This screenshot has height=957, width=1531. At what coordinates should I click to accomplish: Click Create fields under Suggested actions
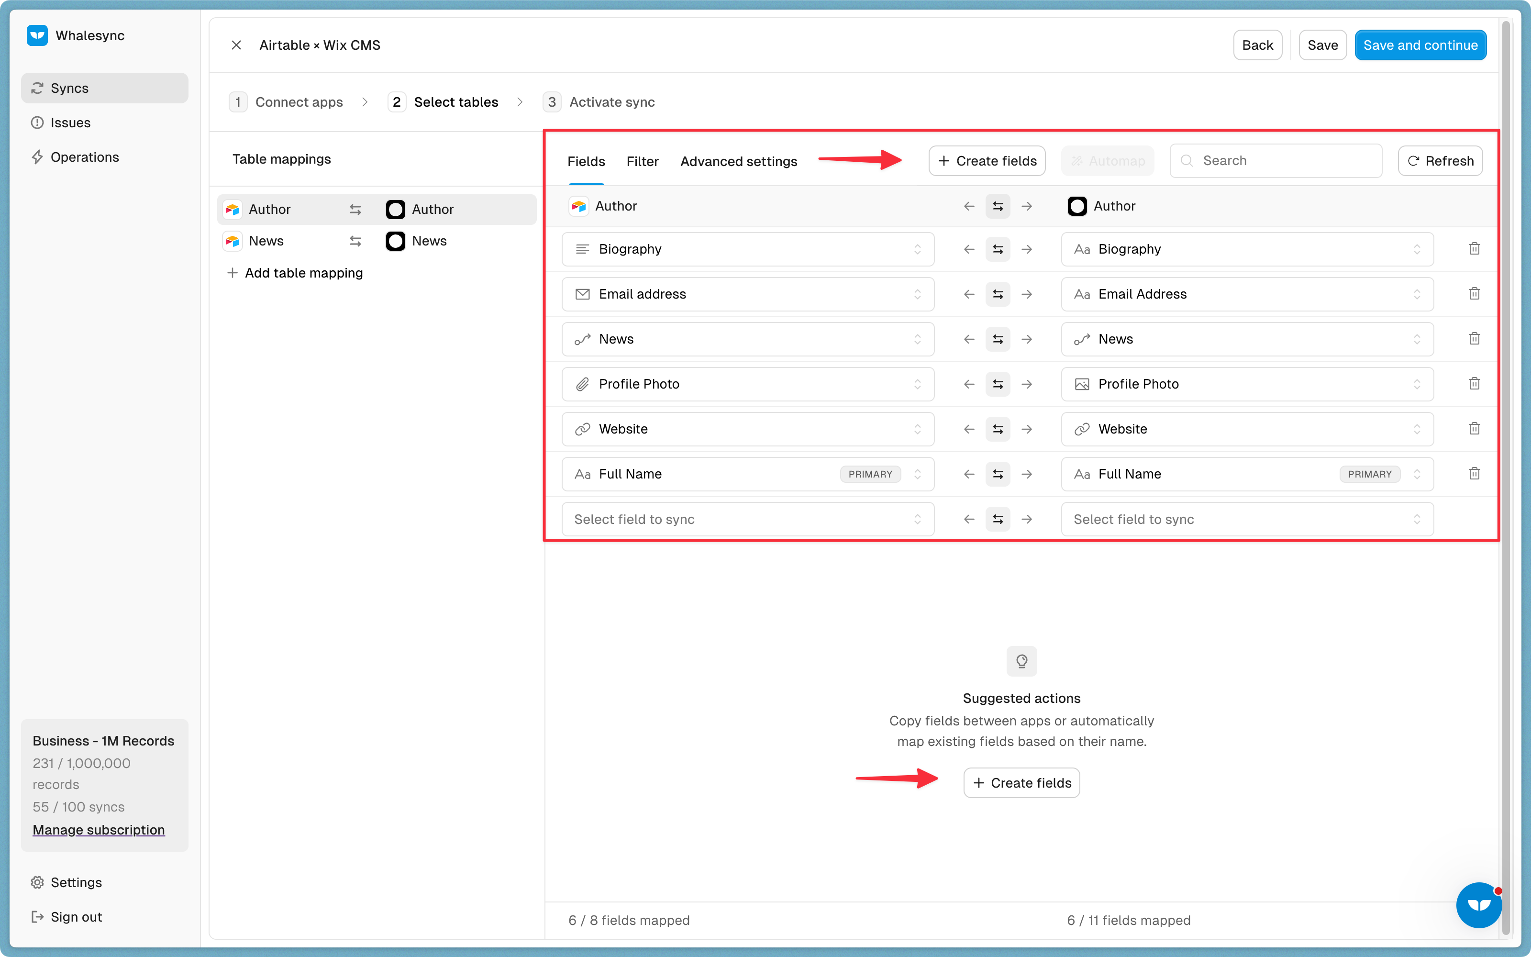[1021, 783]
